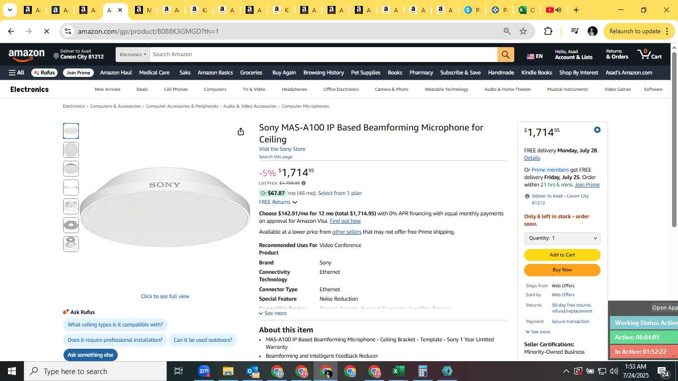Click the other sellers link
Image resolution: width=678 pixels, height=381 pixels.
click(347, 232)
